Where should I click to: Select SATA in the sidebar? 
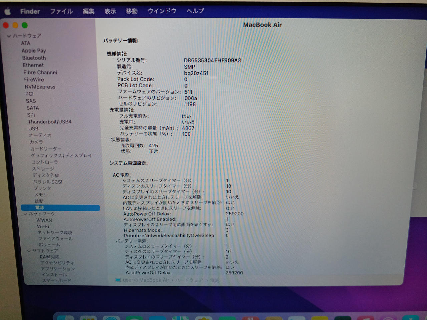point(33,108)
